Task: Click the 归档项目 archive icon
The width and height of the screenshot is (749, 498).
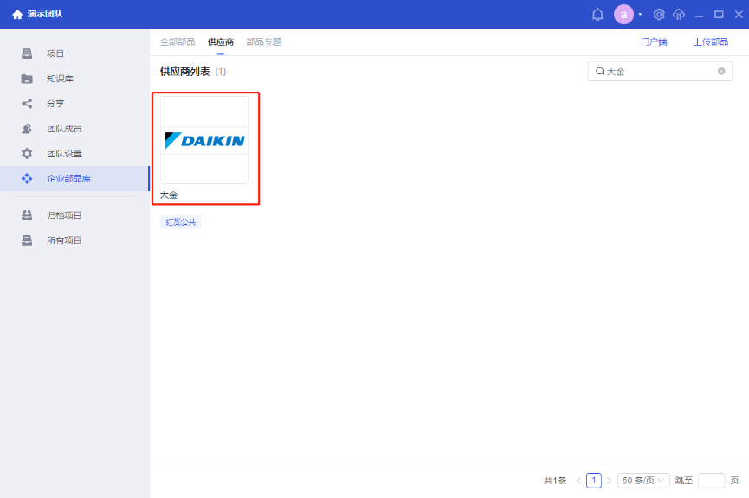Action: click(x=27, y=215)
